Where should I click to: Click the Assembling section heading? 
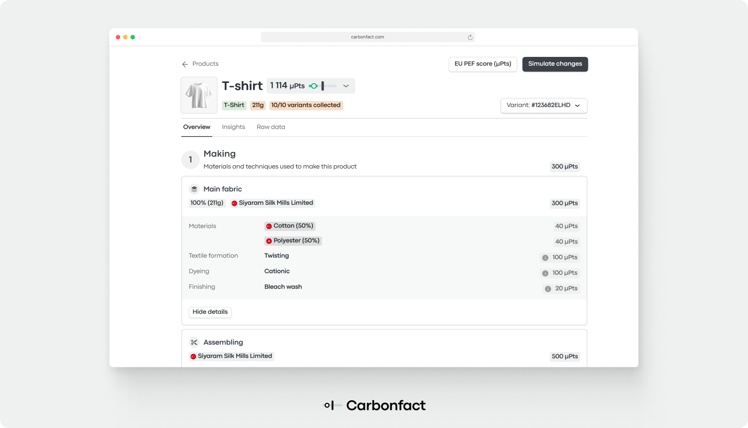tap(223, 342)
